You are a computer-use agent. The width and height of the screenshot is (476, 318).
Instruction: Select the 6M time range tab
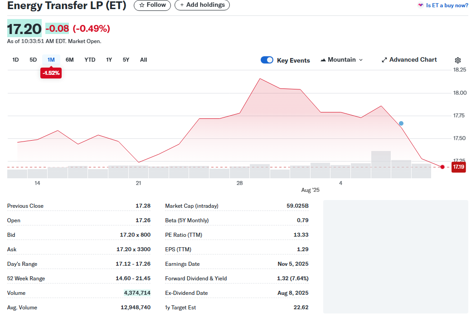69,60
